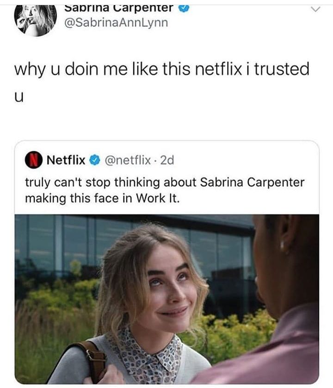The width and height of the screenshot is (333, 388).
Task: Open the Netflix account name
Action: (x=66, y=160)
